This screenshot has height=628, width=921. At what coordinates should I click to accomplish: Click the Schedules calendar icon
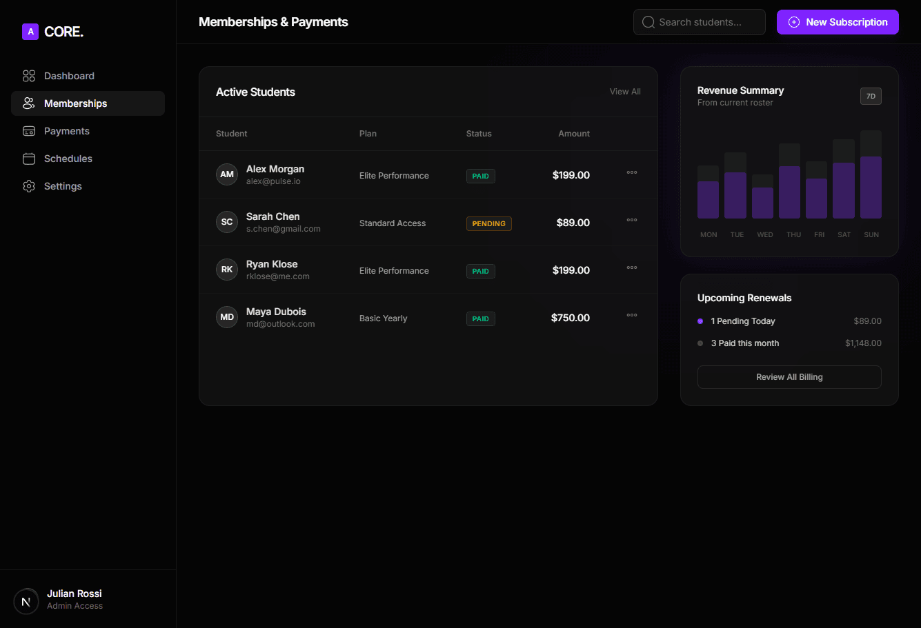coord(29,159)
